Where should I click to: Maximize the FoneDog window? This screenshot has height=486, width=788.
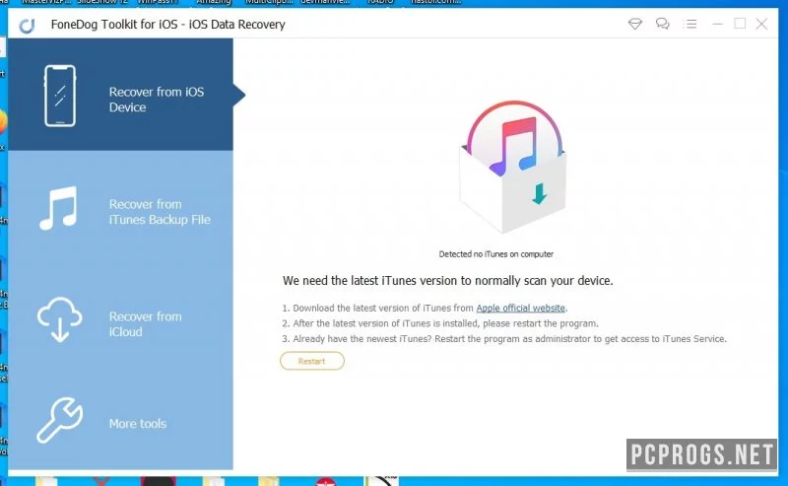pyautogui.click(x=740, y=23)
